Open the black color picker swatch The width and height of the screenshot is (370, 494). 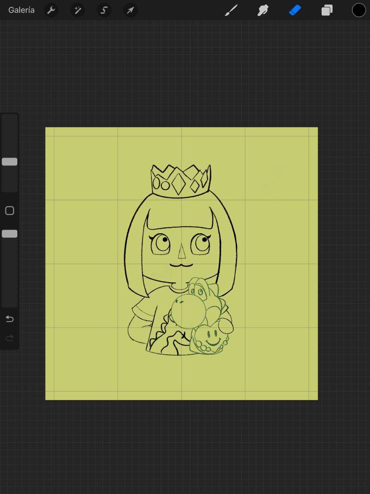pyautogui.click(x=359, y=10)
